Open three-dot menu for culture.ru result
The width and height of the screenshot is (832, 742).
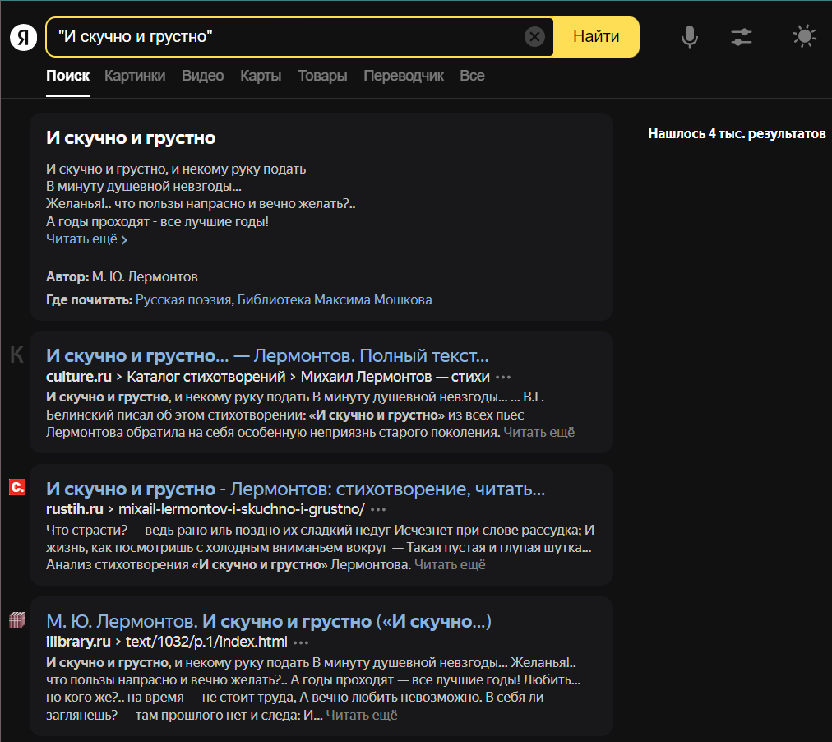tap(502, 378)
